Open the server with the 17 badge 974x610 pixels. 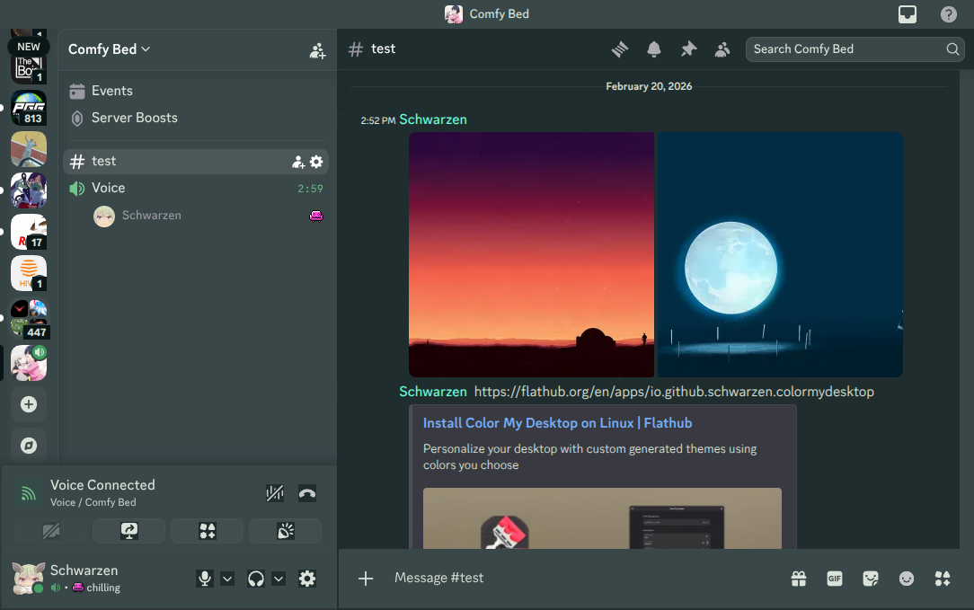29,232
